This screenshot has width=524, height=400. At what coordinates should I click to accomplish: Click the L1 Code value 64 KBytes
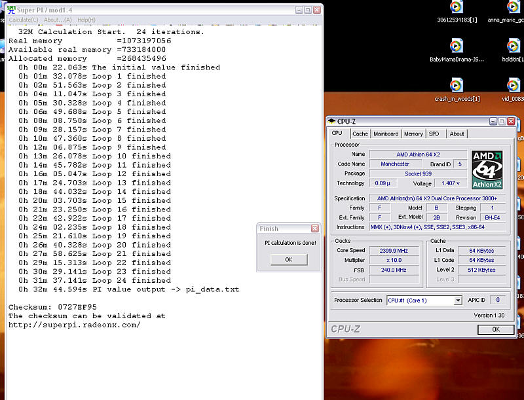click(x=481, y=260)
